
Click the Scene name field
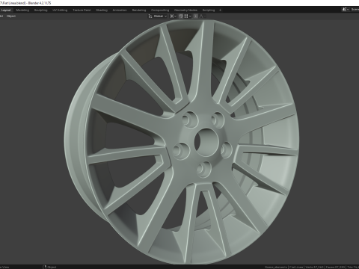(355, 10)
